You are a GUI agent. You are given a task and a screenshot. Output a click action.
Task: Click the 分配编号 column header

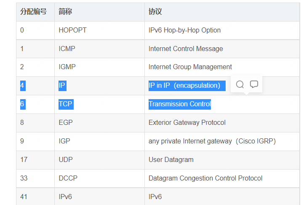33,12
